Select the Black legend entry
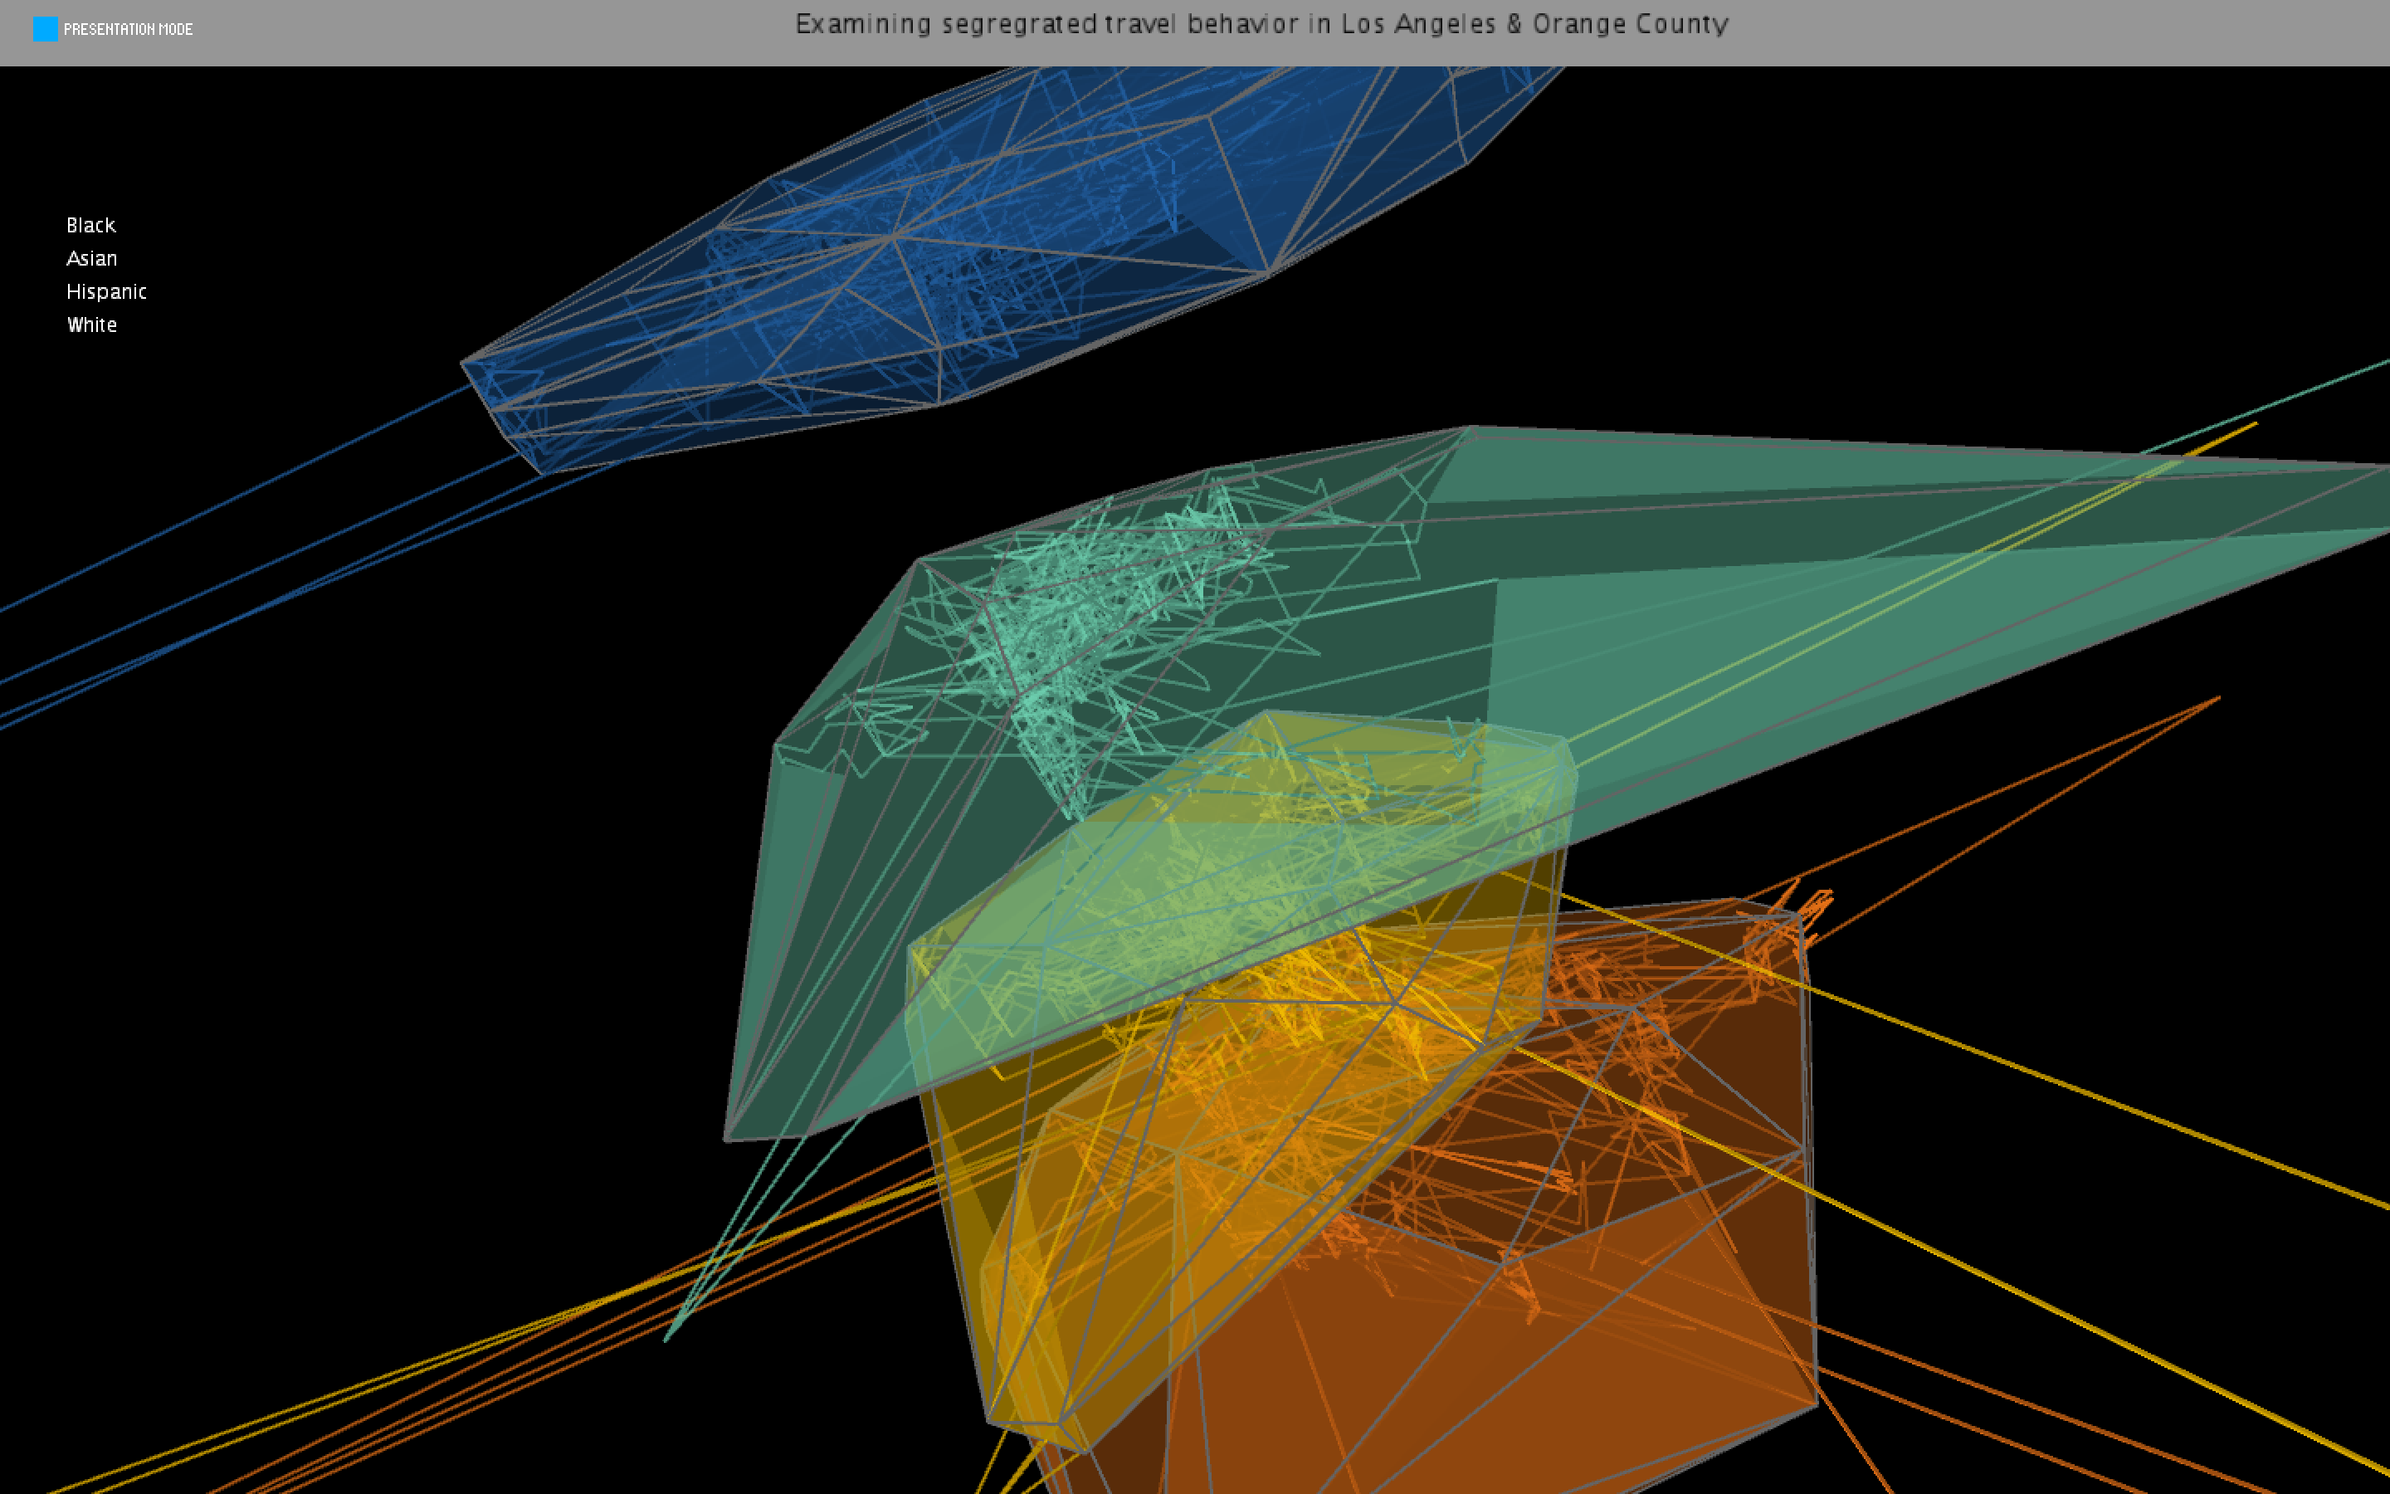Screen dimensions: 2390x1494 click(x=90, y=225)
